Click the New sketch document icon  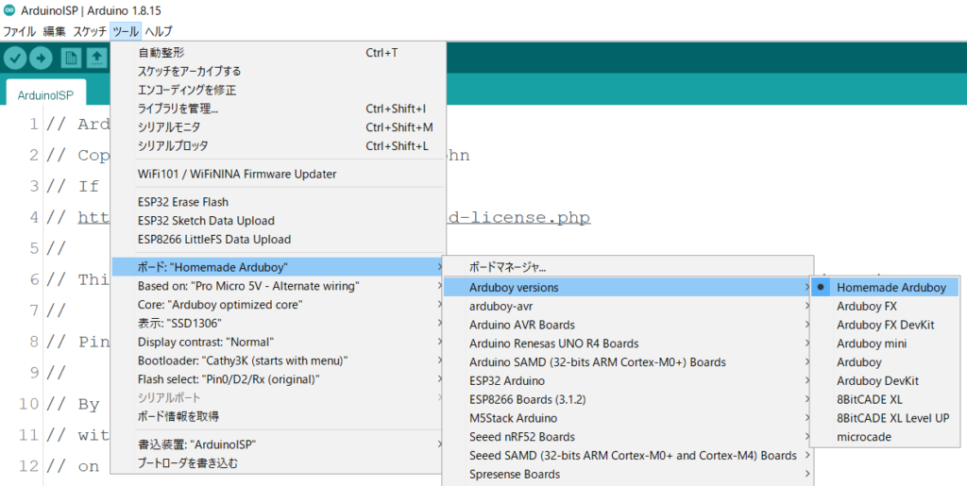coord(71,59)
